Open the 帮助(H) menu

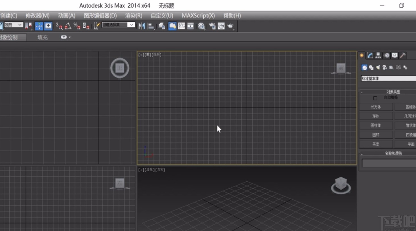[x=232, y=16]
